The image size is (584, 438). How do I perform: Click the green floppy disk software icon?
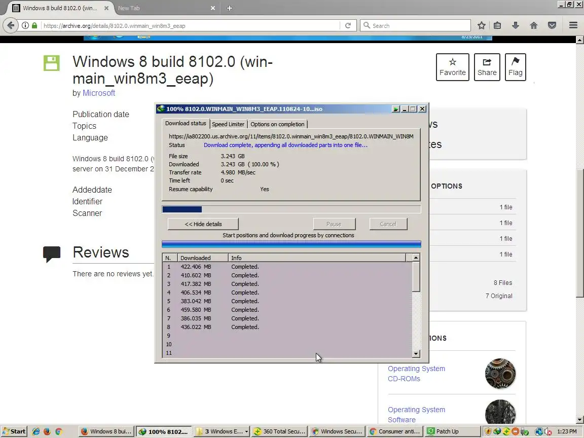[x=51, y=63]
